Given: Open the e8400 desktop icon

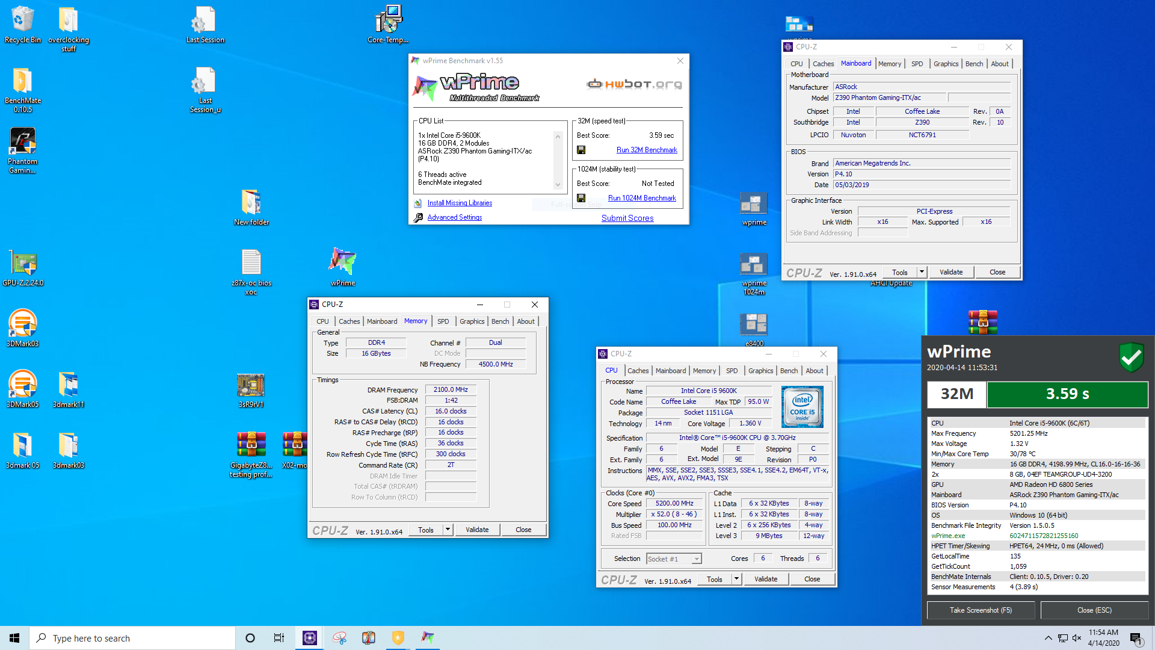Looking at the screenshot, I should pos(754,330).
